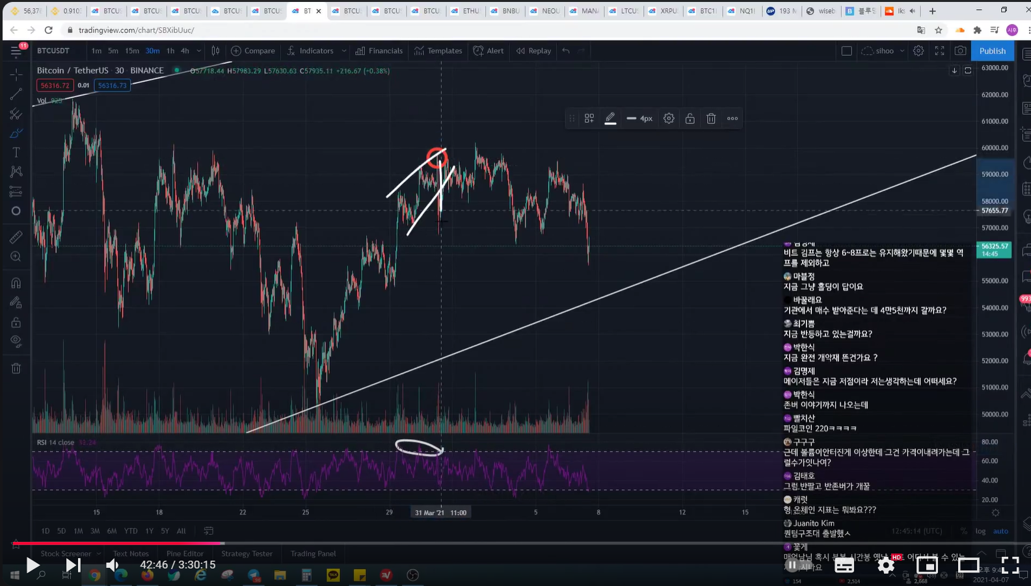Take a chart snapshot with camera icon

click(x=960, y=51)
